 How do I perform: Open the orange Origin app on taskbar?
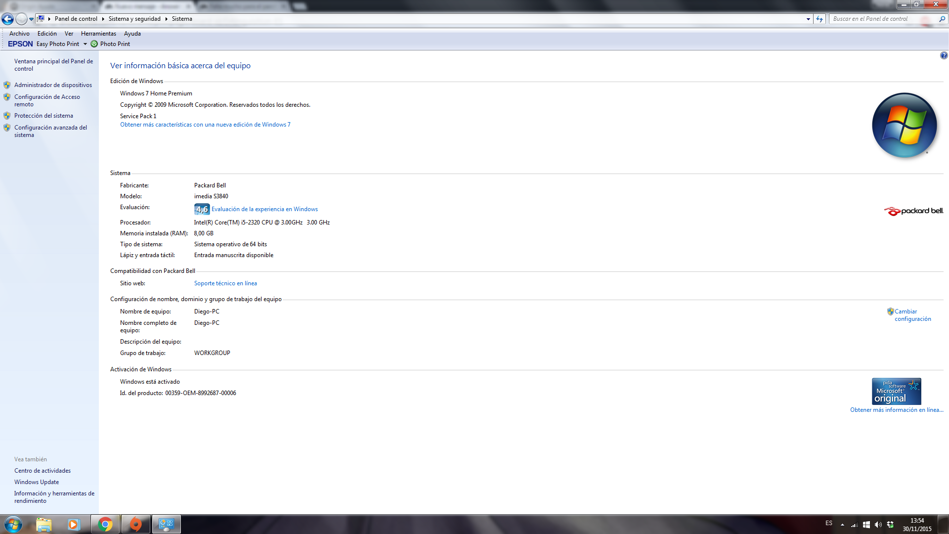click(135, 524)
